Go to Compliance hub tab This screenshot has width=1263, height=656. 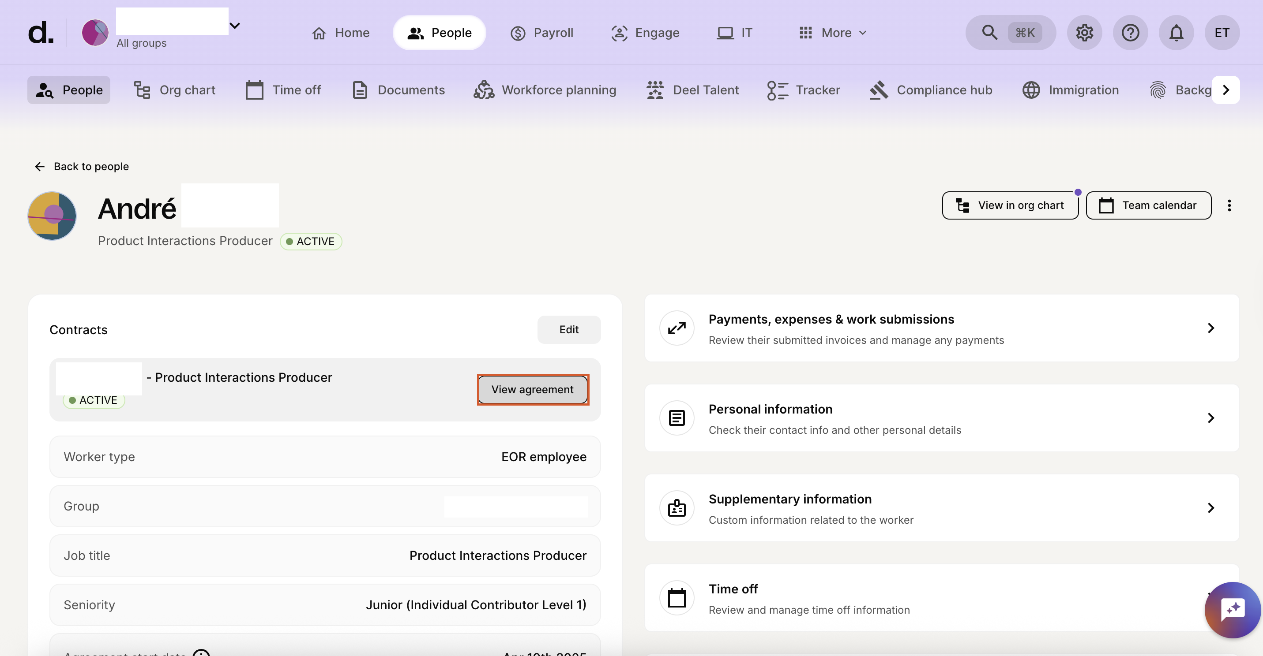coord(930,90)
